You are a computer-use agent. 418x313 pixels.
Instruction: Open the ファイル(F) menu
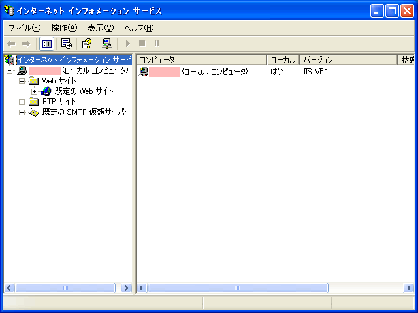coord(24,27)
